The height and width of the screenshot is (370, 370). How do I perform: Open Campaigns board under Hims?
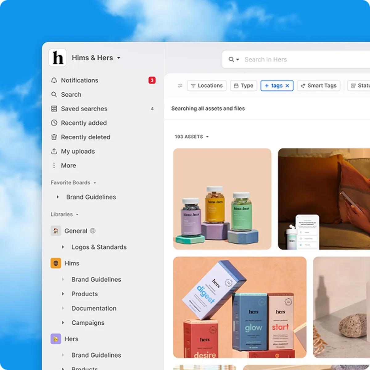(88, 323)
